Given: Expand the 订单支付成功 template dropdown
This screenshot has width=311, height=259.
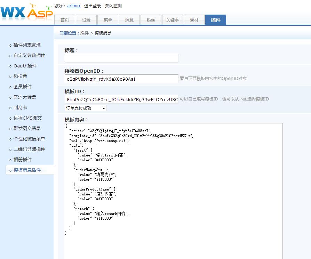Looking at the screenshot, I should tap(86, 108).
